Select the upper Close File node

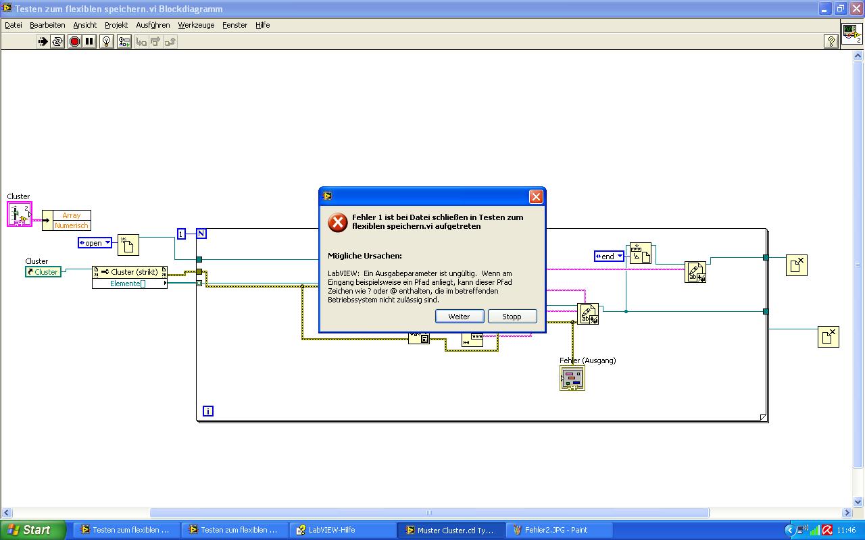(x=797, y=265)
